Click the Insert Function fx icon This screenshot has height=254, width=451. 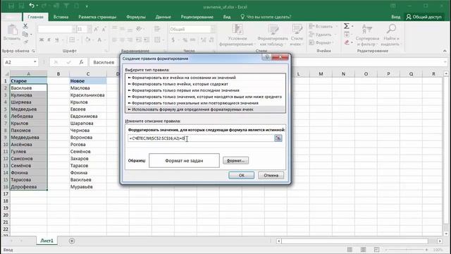(x=82, y=62)
